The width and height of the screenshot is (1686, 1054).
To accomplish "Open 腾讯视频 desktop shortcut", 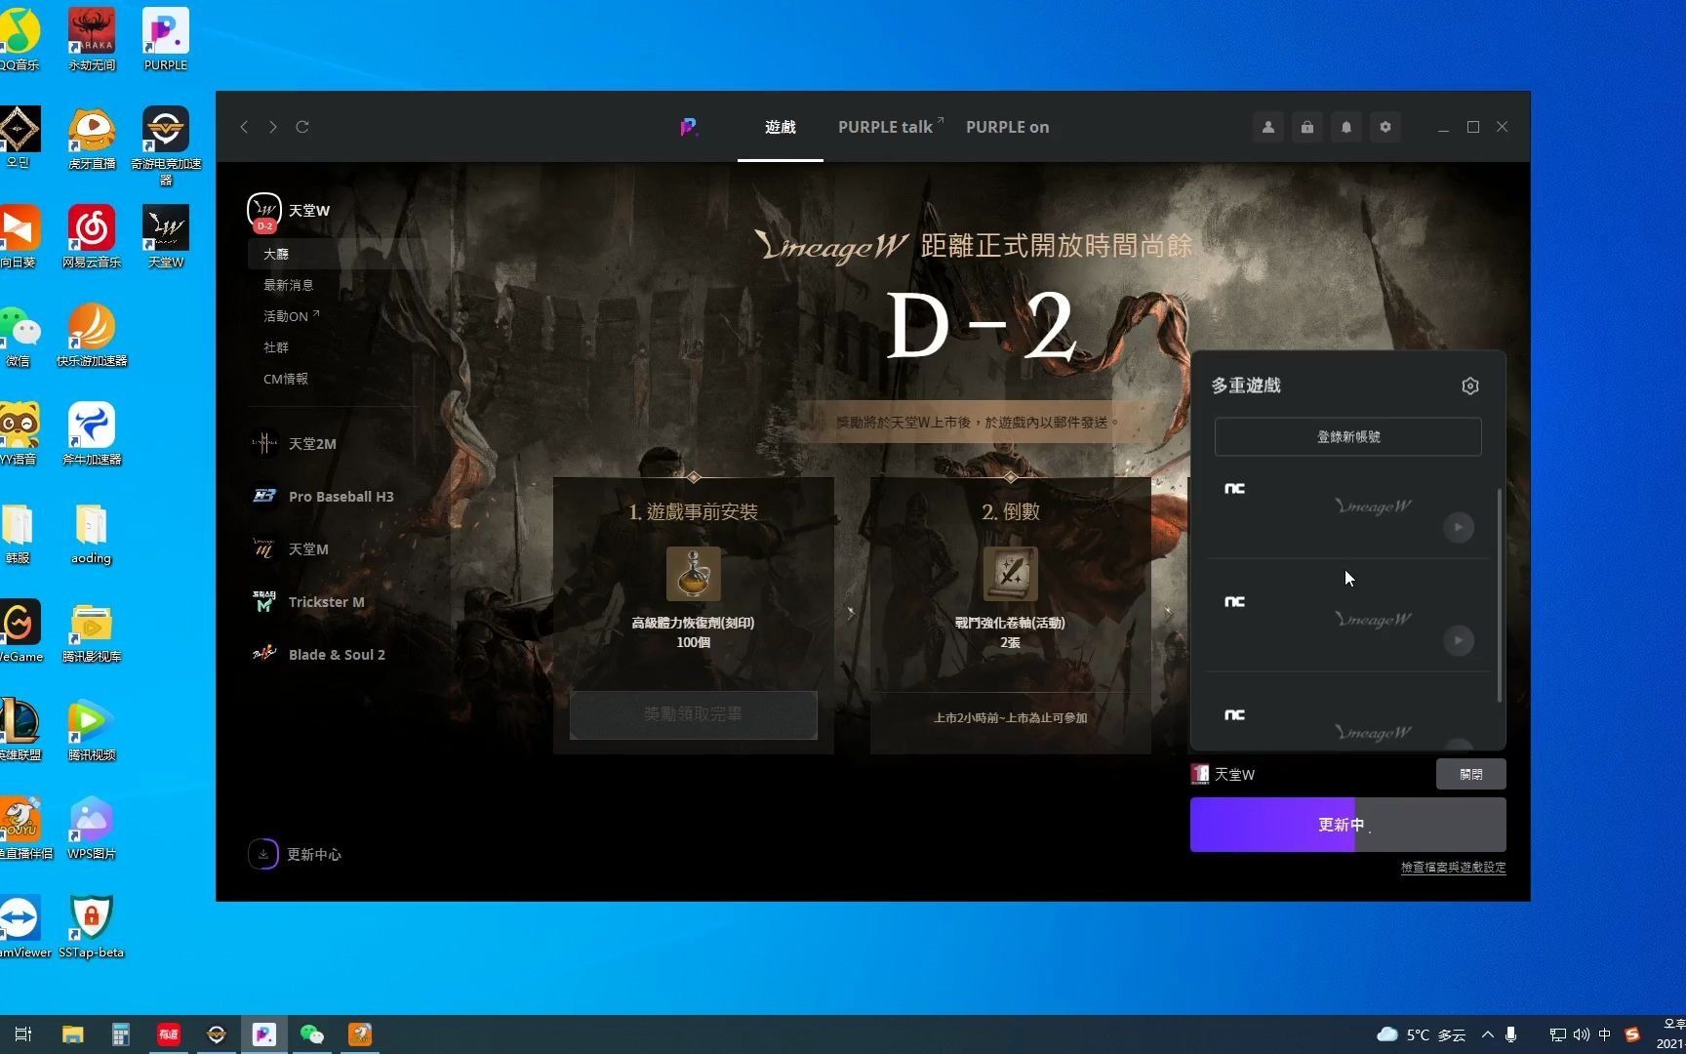I will (92, 730).
